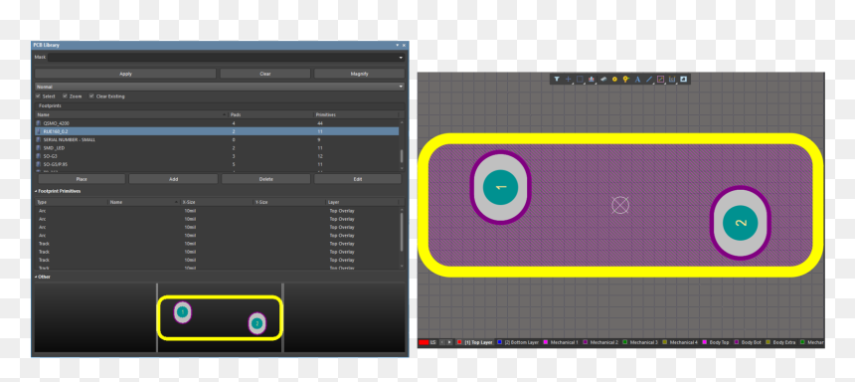The width and height of the screenshot is (855, 382).
Task: Select the dimension measurement tool
Action: point(672,80)
